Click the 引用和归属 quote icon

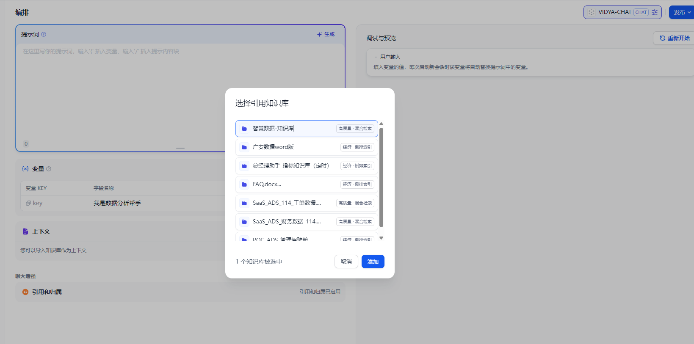pos(25,292)
